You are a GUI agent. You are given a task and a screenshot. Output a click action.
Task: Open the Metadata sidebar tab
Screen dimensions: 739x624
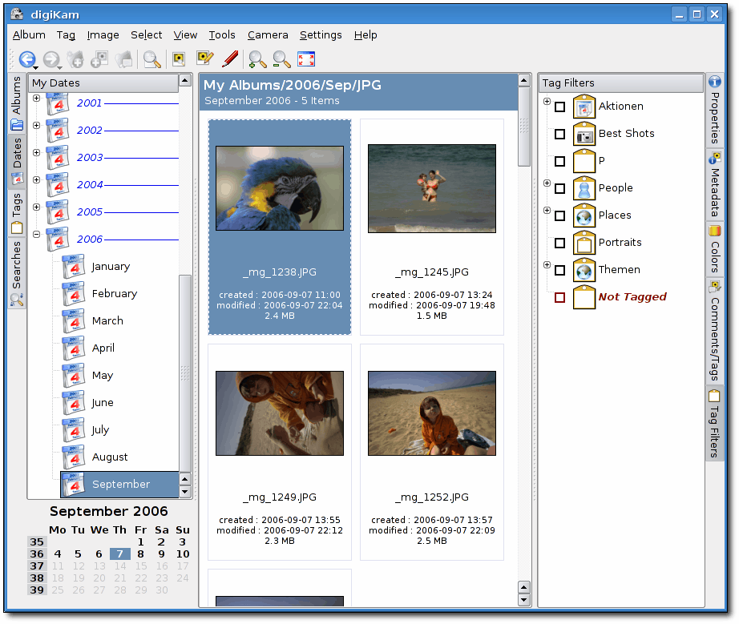click(x=714, y=184)
